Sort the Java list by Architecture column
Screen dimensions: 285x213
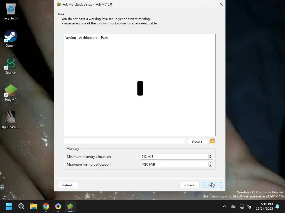(88, 38)
